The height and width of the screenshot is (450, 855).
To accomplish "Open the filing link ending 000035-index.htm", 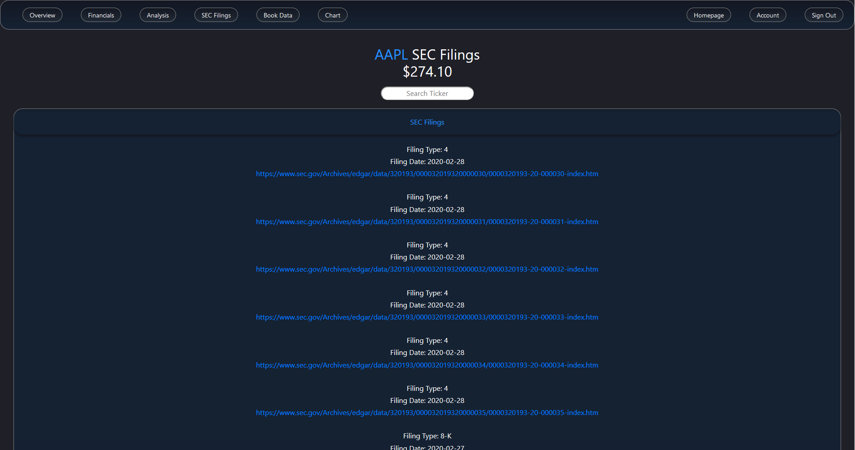I will [427, 413].
